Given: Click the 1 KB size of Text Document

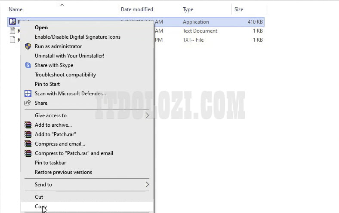Looking at the screenshot, I should coord(258,31).
